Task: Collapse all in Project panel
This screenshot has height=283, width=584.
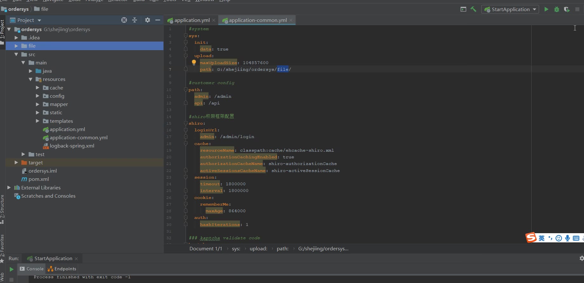Action: pyautogui.click(x=135, y=20)
